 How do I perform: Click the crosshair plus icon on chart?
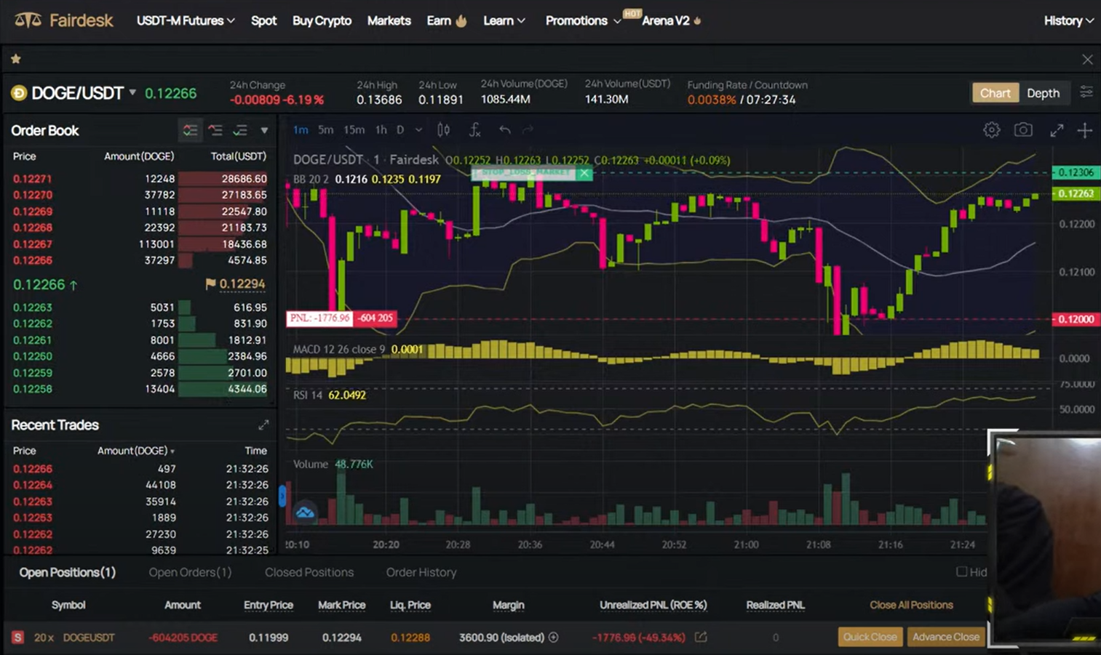1085,130
